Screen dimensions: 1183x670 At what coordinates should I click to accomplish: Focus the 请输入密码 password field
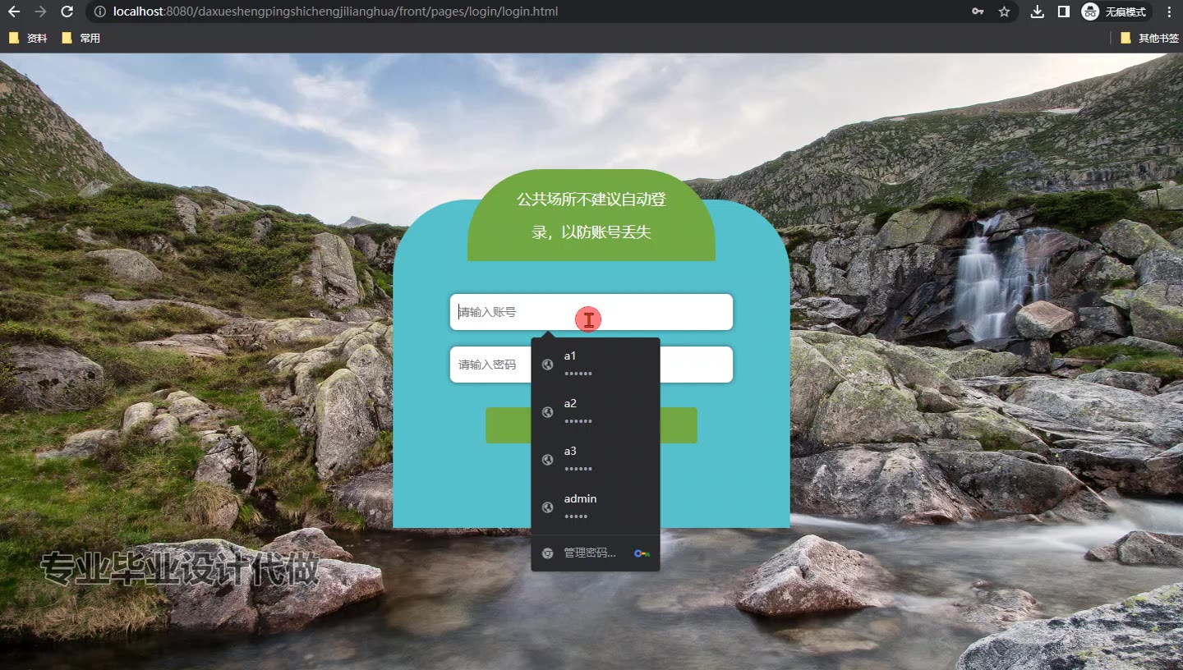pos(591,365)
